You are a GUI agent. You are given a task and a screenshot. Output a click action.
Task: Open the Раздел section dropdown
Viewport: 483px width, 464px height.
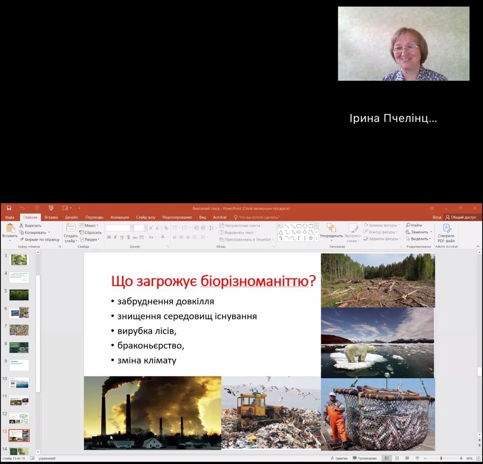pyautogui.click(x=89, y=239)
